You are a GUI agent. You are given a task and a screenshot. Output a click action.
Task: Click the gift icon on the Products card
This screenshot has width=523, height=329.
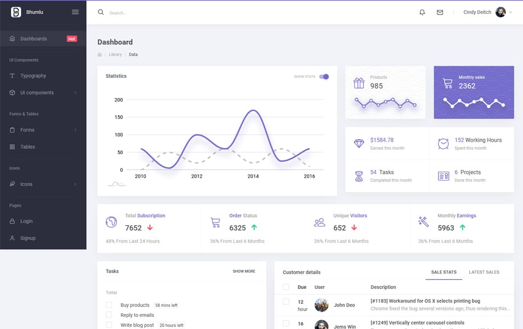[x=359, y=82]
